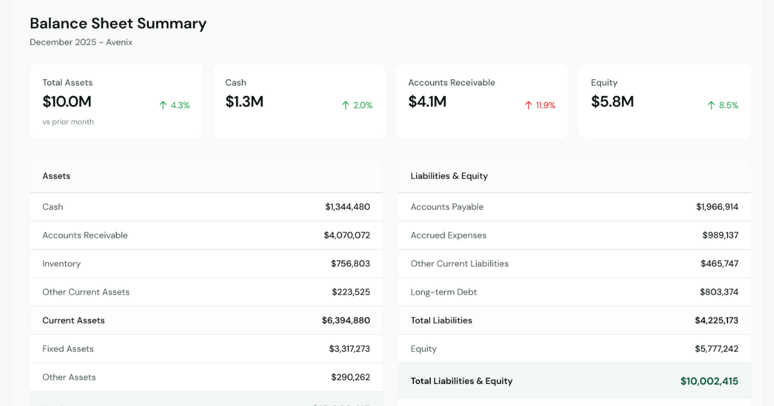Viewport: 774px width, 406px height.
Task: Click the $10,002,415 total amount
Action: click(709, 381)
